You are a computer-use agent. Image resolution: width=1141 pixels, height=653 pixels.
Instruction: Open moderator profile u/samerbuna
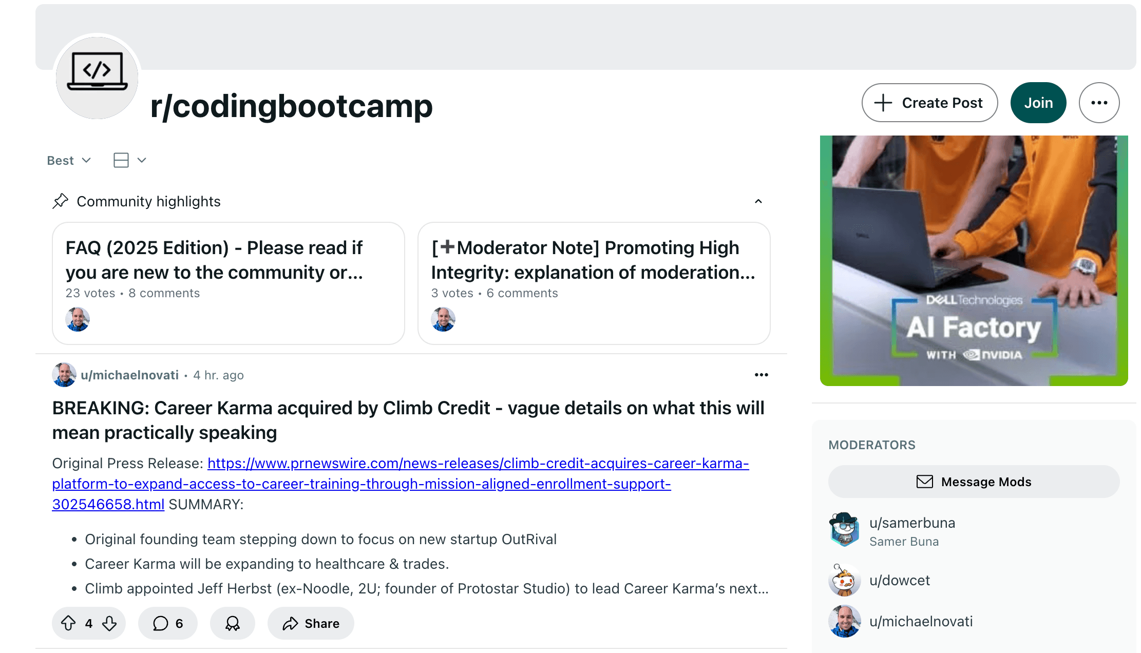pos(912,523)
